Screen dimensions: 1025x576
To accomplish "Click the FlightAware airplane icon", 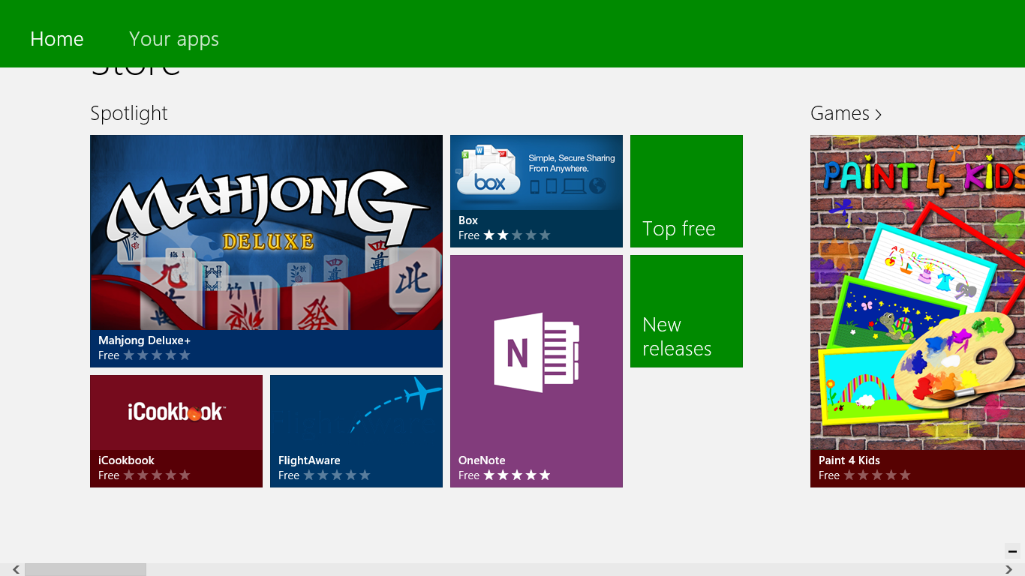I will (x=422, y=392).
